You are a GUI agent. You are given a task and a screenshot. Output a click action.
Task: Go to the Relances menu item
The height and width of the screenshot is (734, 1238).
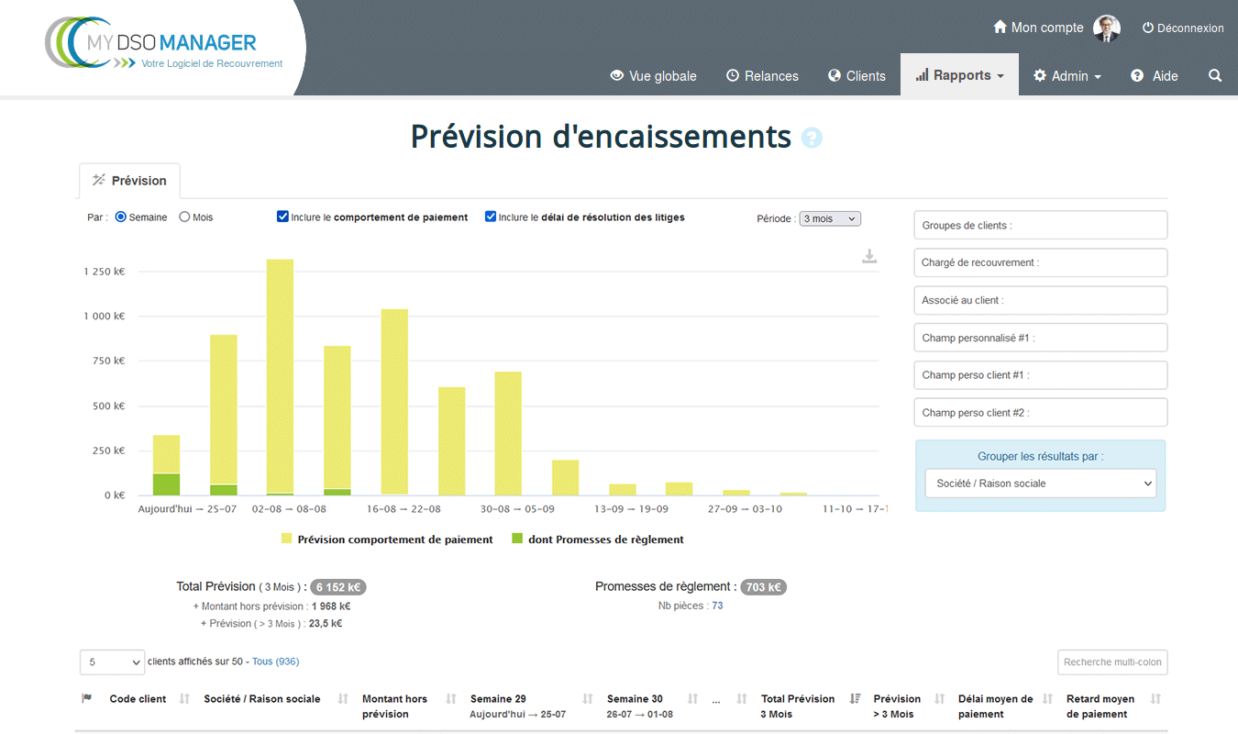762,76
